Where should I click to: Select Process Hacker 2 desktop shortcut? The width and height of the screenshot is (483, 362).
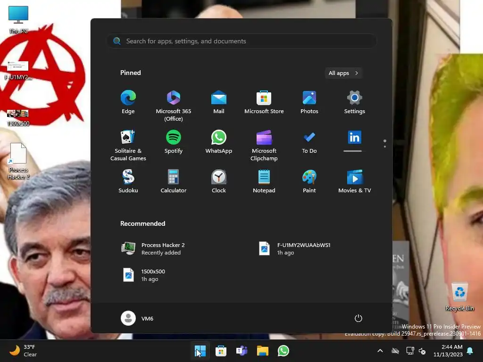coord(18,161)
